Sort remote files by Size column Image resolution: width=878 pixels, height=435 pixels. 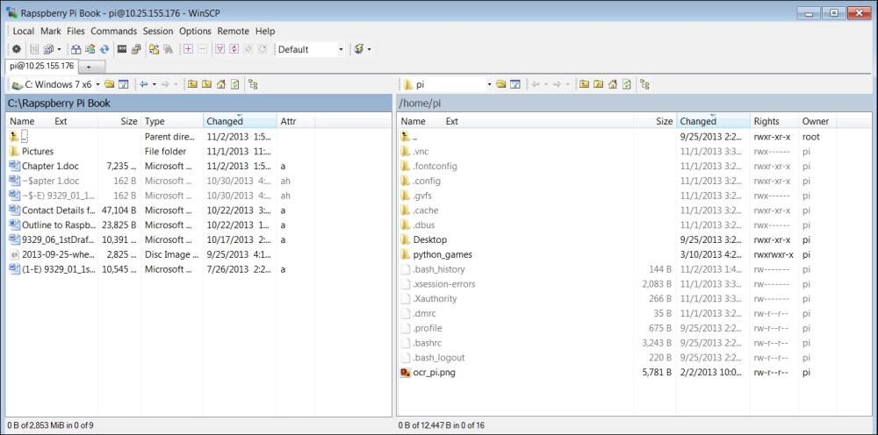click(655, 121)
